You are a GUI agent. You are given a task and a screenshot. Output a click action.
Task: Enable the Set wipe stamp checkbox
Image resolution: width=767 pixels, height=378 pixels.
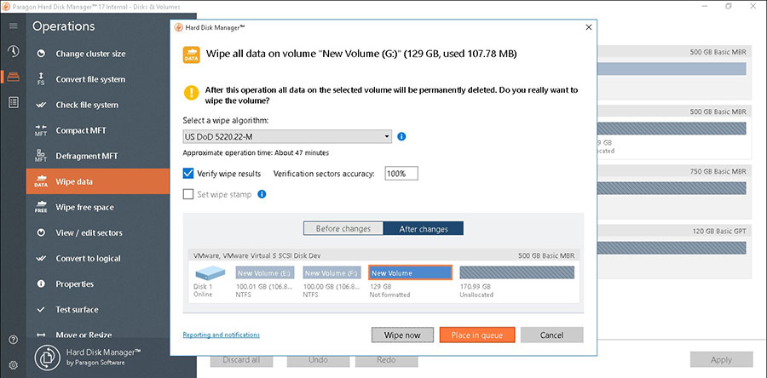point(188,194)
